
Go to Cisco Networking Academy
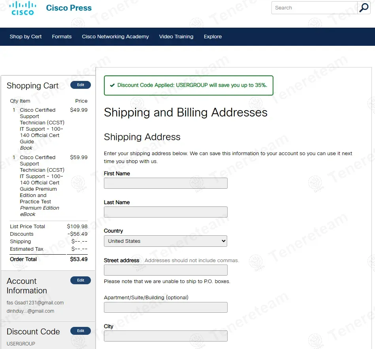point(115,37)
